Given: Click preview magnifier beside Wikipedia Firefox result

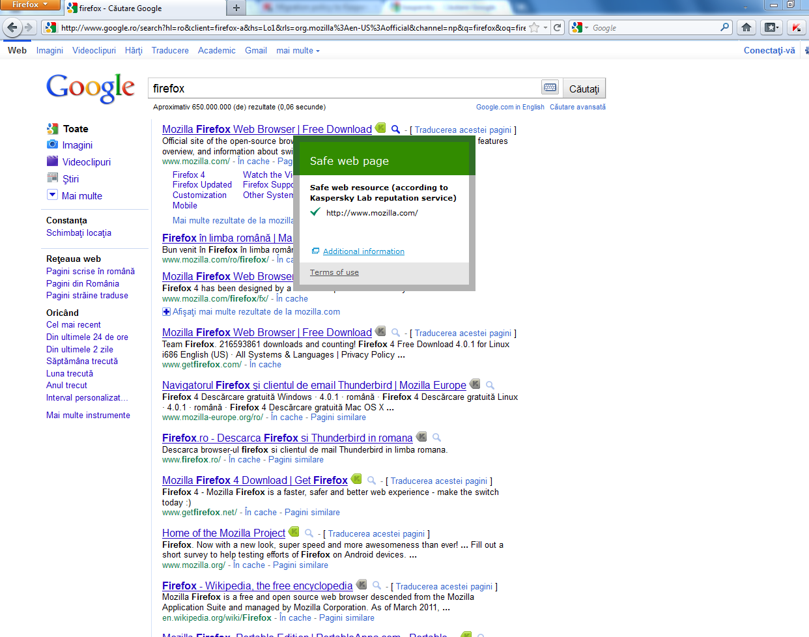Looking at the screenshot, I should point(376,586).
